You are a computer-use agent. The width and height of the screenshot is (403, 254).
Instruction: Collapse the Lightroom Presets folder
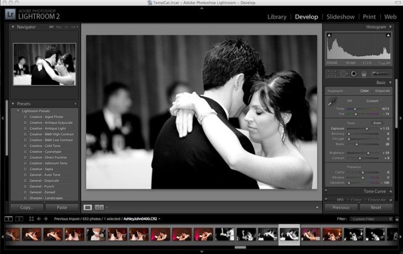[18, 111]
